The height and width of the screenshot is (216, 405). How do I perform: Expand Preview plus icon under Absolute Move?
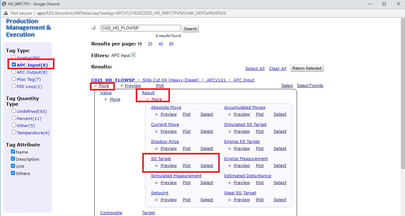pos(156,114)
